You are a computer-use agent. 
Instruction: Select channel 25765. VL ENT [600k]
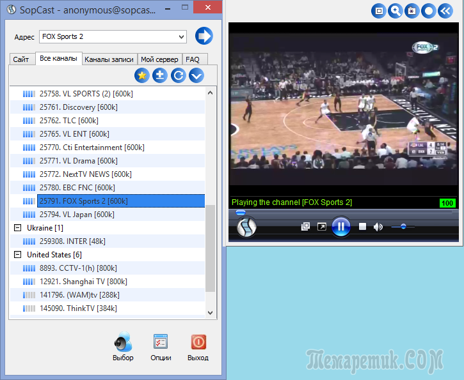click(108, 133)
